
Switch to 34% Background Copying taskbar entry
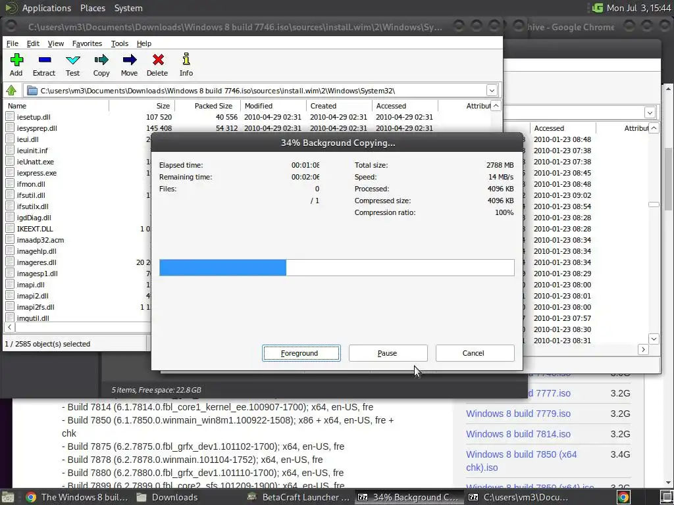409,497
